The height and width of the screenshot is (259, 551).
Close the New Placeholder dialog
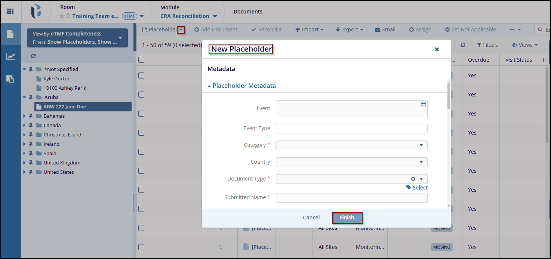(437, 49)
